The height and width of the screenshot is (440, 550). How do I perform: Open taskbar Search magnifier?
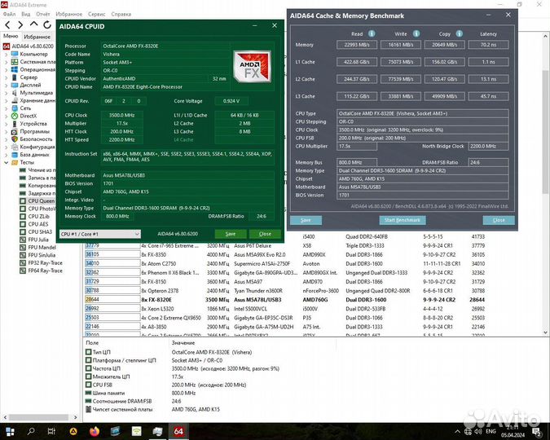pos(31,431)
